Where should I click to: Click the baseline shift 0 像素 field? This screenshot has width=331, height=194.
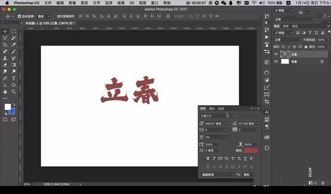(212, 150)
